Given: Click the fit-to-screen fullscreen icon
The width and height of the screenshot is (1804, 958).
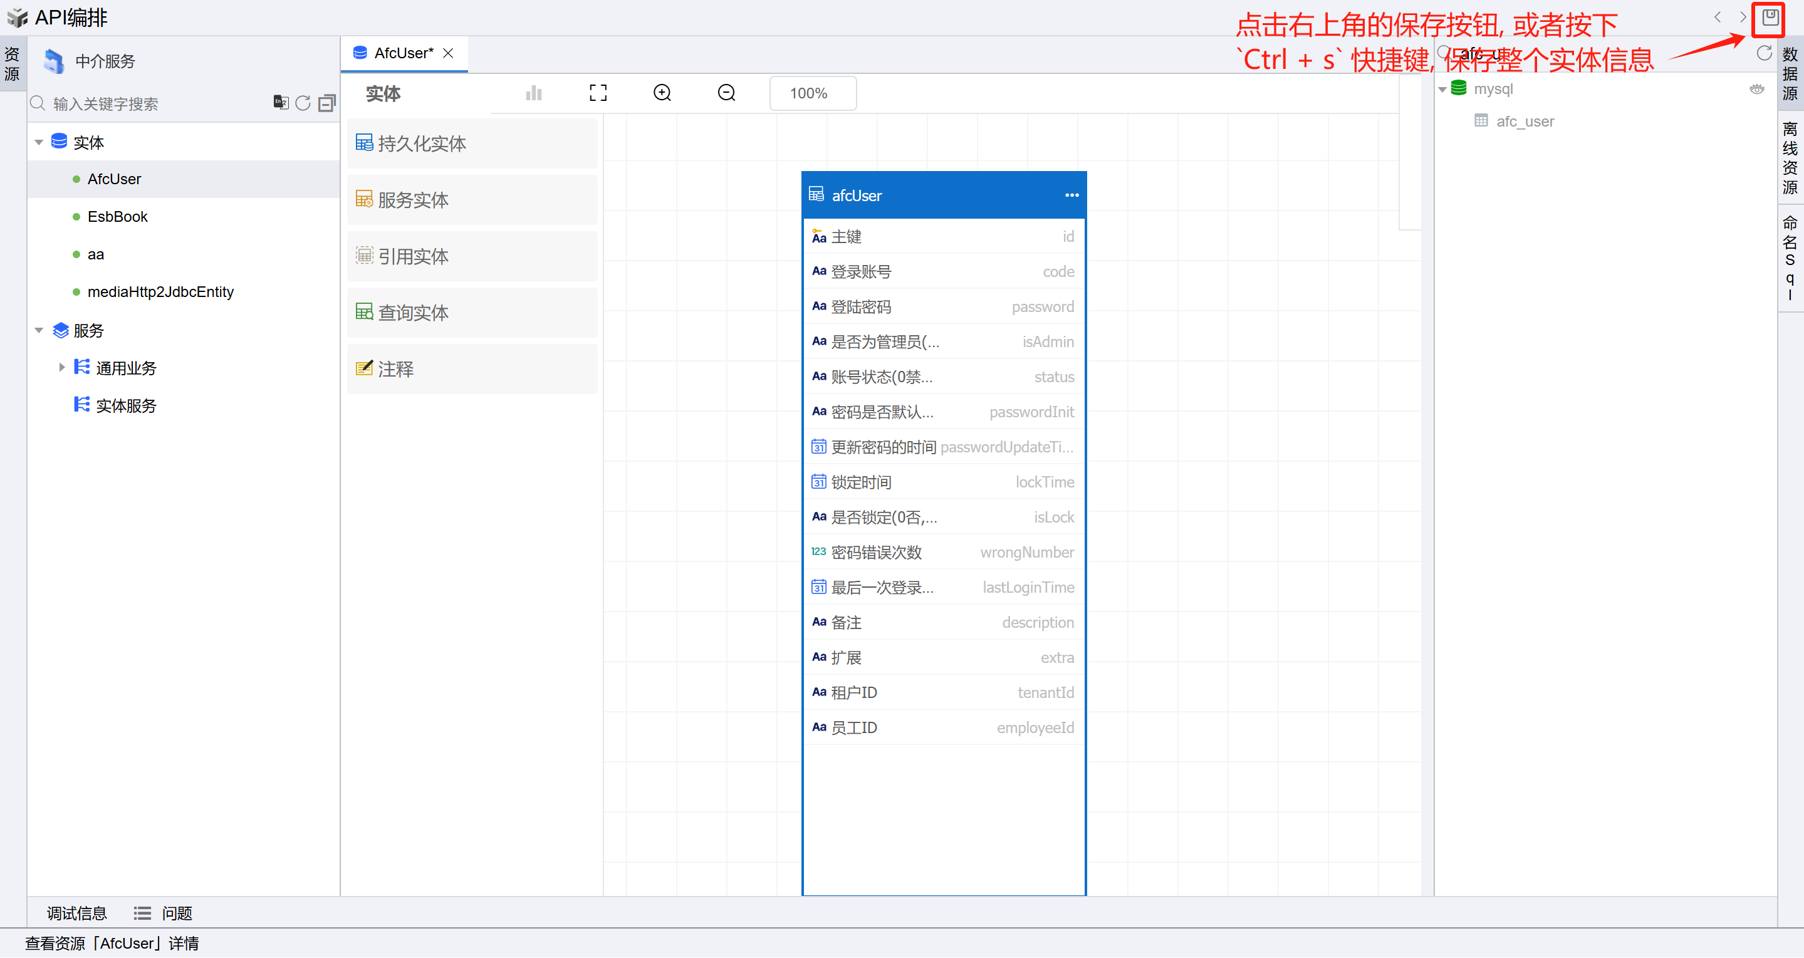Looking at the screenshot, I should click(597, 93).
